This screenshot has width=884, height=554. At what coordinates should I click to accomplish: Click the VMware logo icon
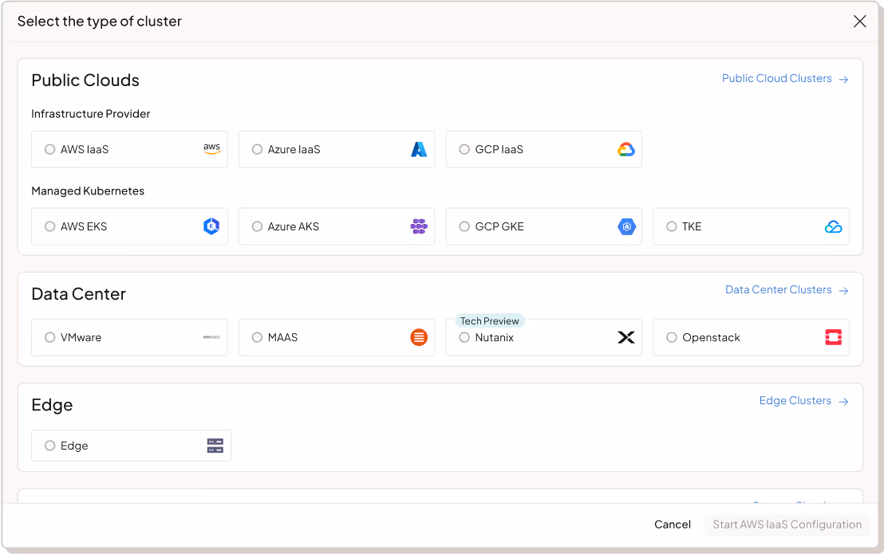(x=211, y=337)
